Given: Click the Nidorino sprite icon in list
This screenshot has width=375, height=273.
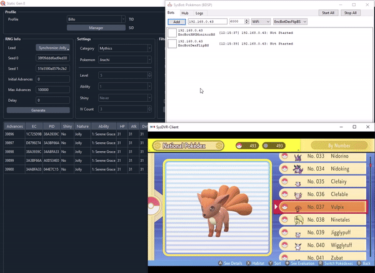Looking at the screenshot, I should point(297,157).
